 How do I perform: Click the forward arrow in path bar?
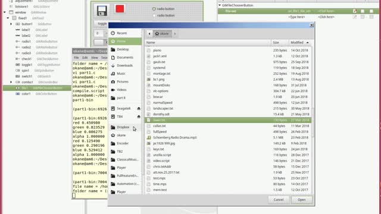[175, 34]
